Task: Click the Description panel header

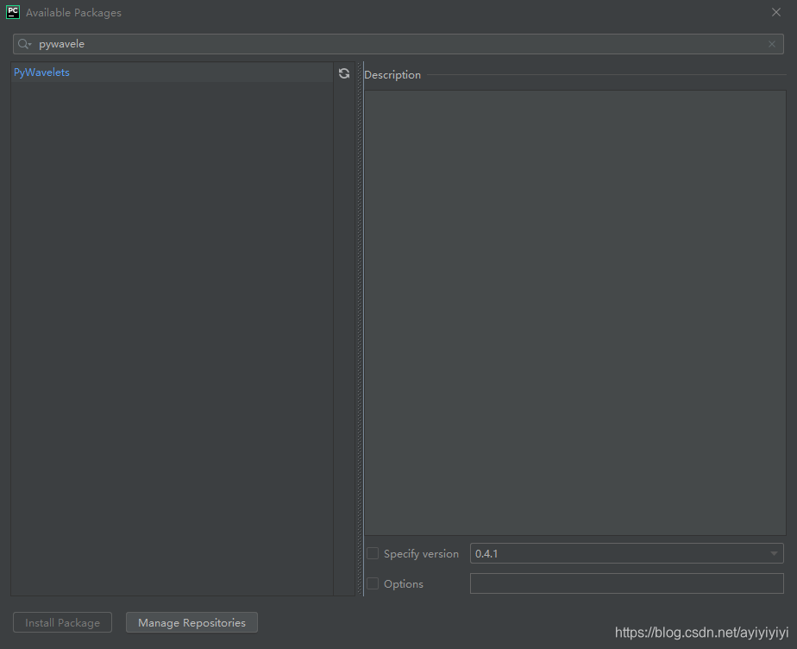Action: pos(392,74)
